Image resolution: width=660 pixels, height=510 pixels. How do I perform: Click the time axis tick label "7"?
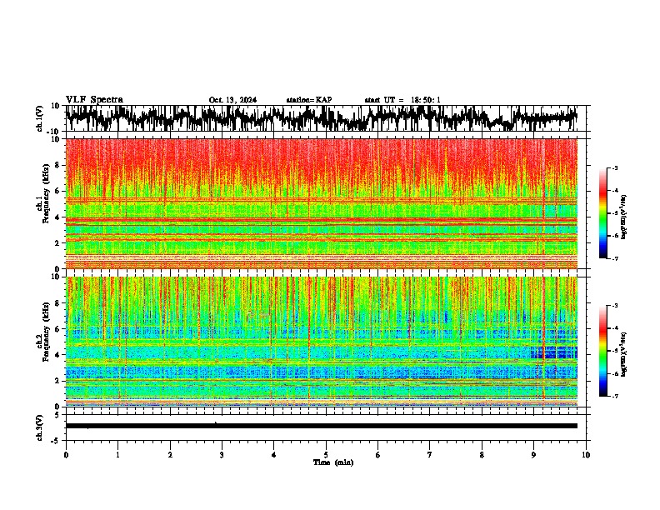point(430,455)
